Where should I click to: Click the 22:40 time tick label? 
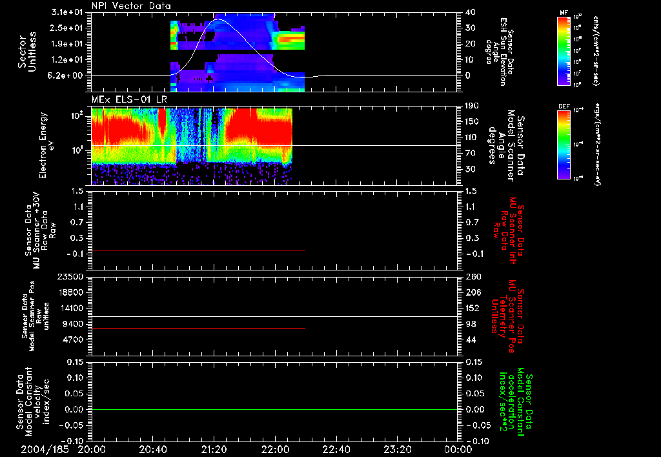(336, 449)
